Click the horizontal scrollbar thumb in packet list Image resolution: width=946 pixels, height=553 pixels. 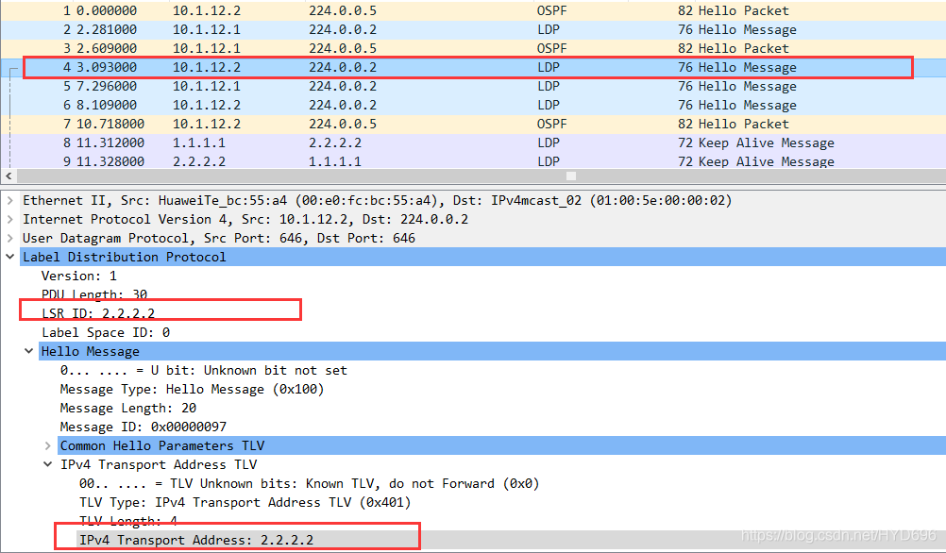571,176
